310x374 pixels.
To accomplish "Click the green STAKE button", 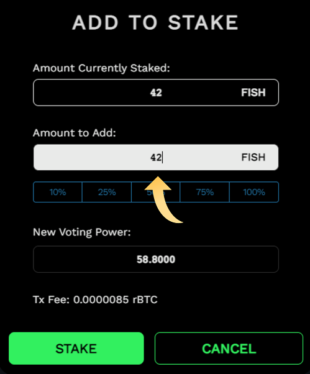I will coord(76,349).
